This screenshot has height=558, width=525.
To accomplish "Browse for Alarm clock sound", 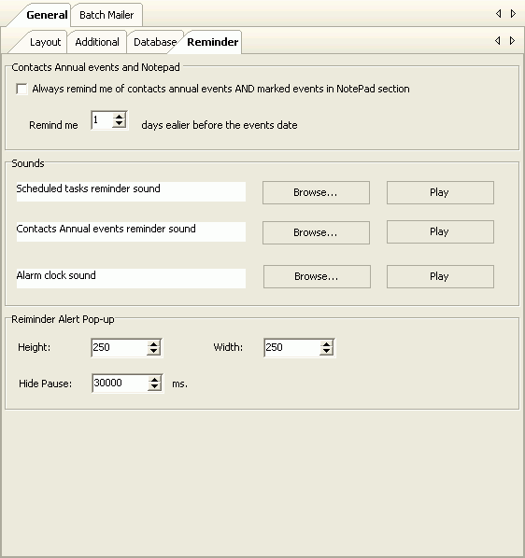I will point(317,276).
